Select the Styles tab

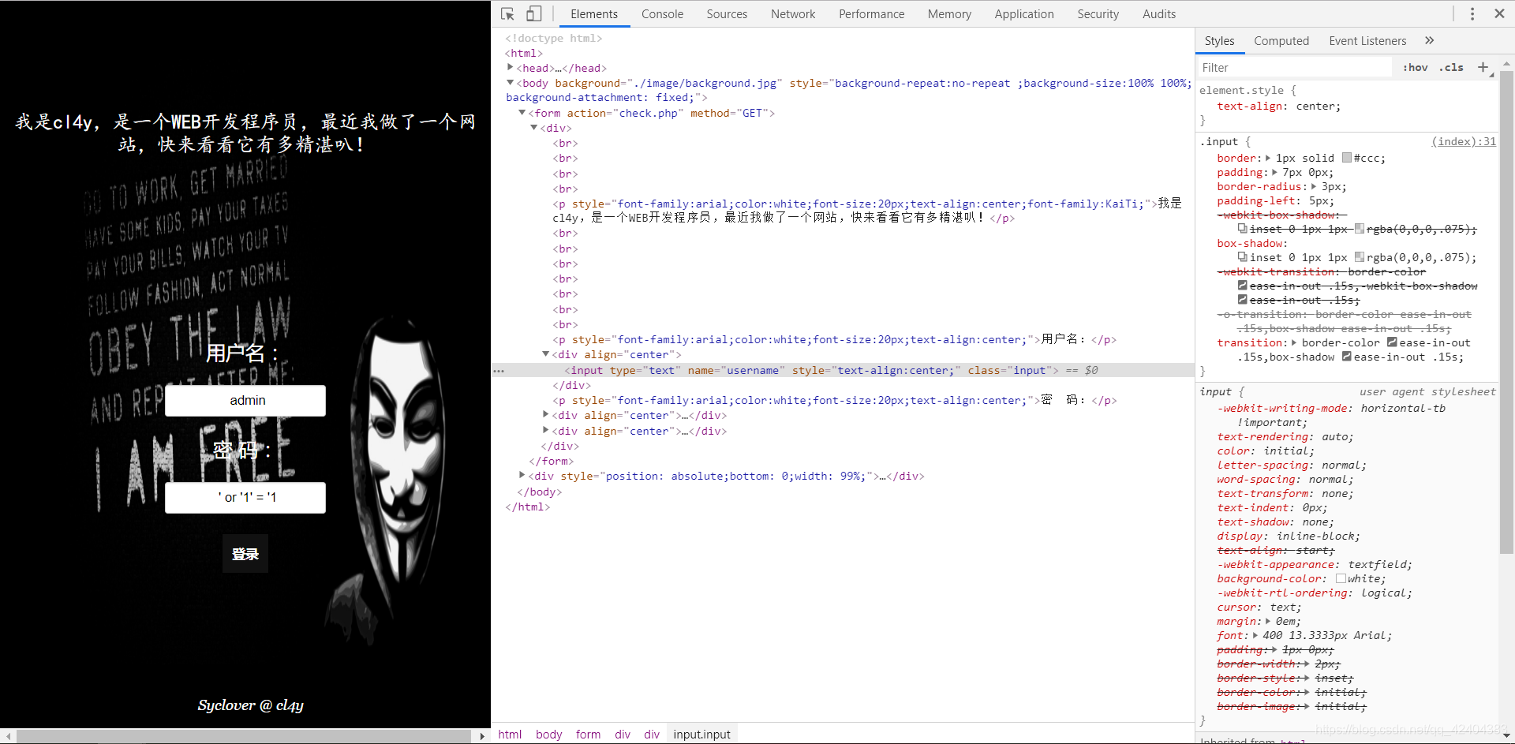(x=1219, y=40)
